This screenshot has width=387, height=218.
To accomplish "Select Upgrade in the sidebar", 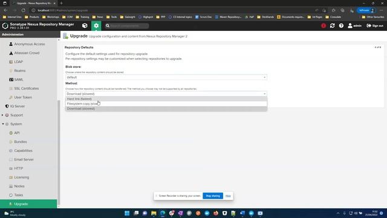I will click(x=28, y=204).
